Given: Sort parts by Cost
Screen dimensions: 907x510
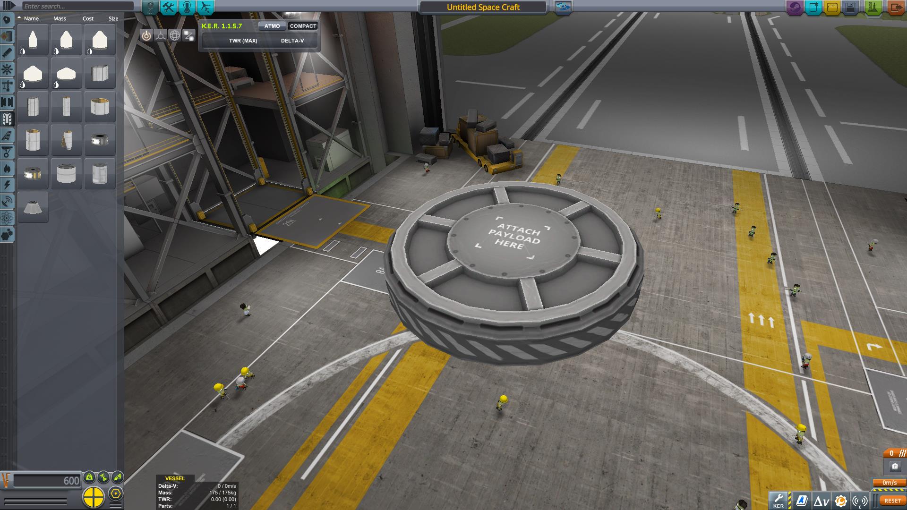Looking at the screenshot, I should (88, 18).
